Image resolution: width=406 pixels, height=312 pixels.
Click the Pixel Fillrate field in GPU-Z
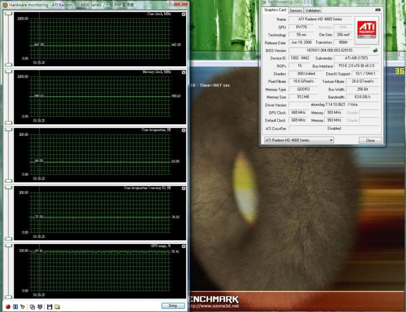coord(303,81)
